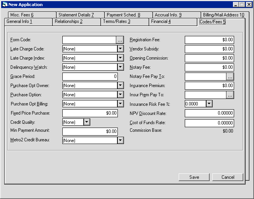
Task: Click the Cancel button
Action: [228, 177]
